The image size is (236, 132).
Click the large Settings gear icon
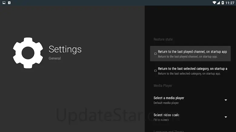[x=28, y=53]
